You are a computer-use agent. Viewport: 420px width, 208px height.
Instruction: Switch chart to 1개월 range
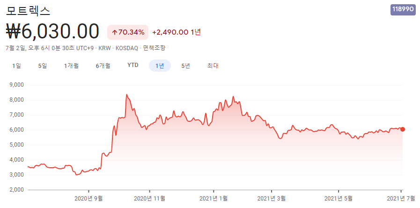tap(71, 66)
